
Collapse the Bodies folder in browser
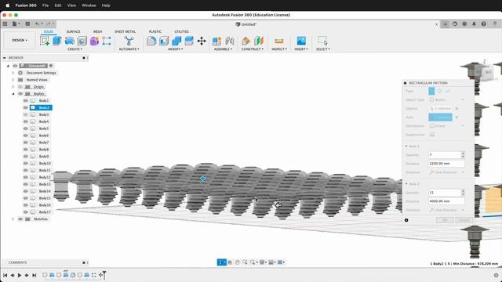[x=13, y=94]
